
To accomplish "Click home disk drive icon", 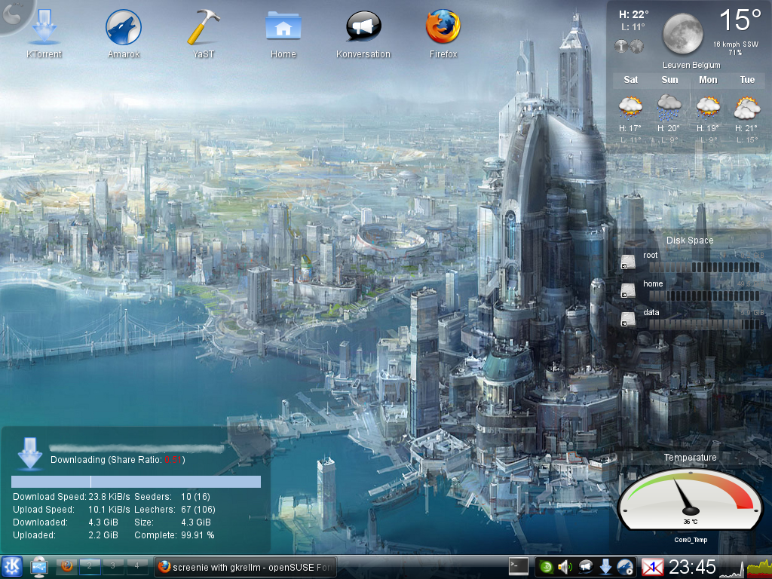I will (628, 290).
